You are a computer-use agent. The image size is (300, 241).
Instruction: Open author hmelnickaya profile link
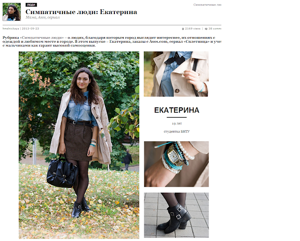click(11, 29)
